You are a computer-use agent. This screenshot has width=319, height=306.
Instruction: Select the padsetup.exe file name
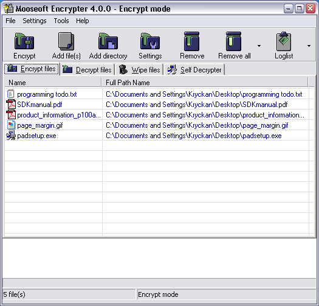pos(36,136)
